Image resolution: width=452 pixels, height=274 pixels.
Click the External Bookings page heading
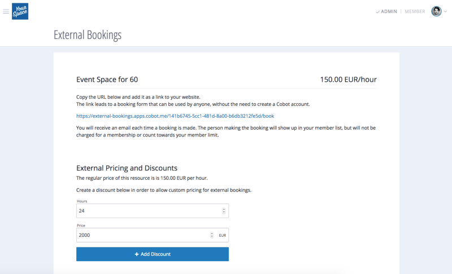coord(88,35)
